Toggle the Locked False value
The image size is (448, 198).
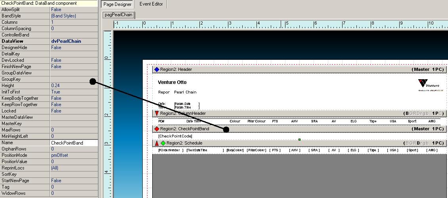pos(74,111)
